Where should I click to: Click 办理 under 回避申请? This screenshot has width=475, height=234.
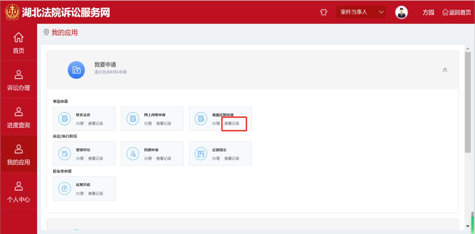[x=148, y=158]
